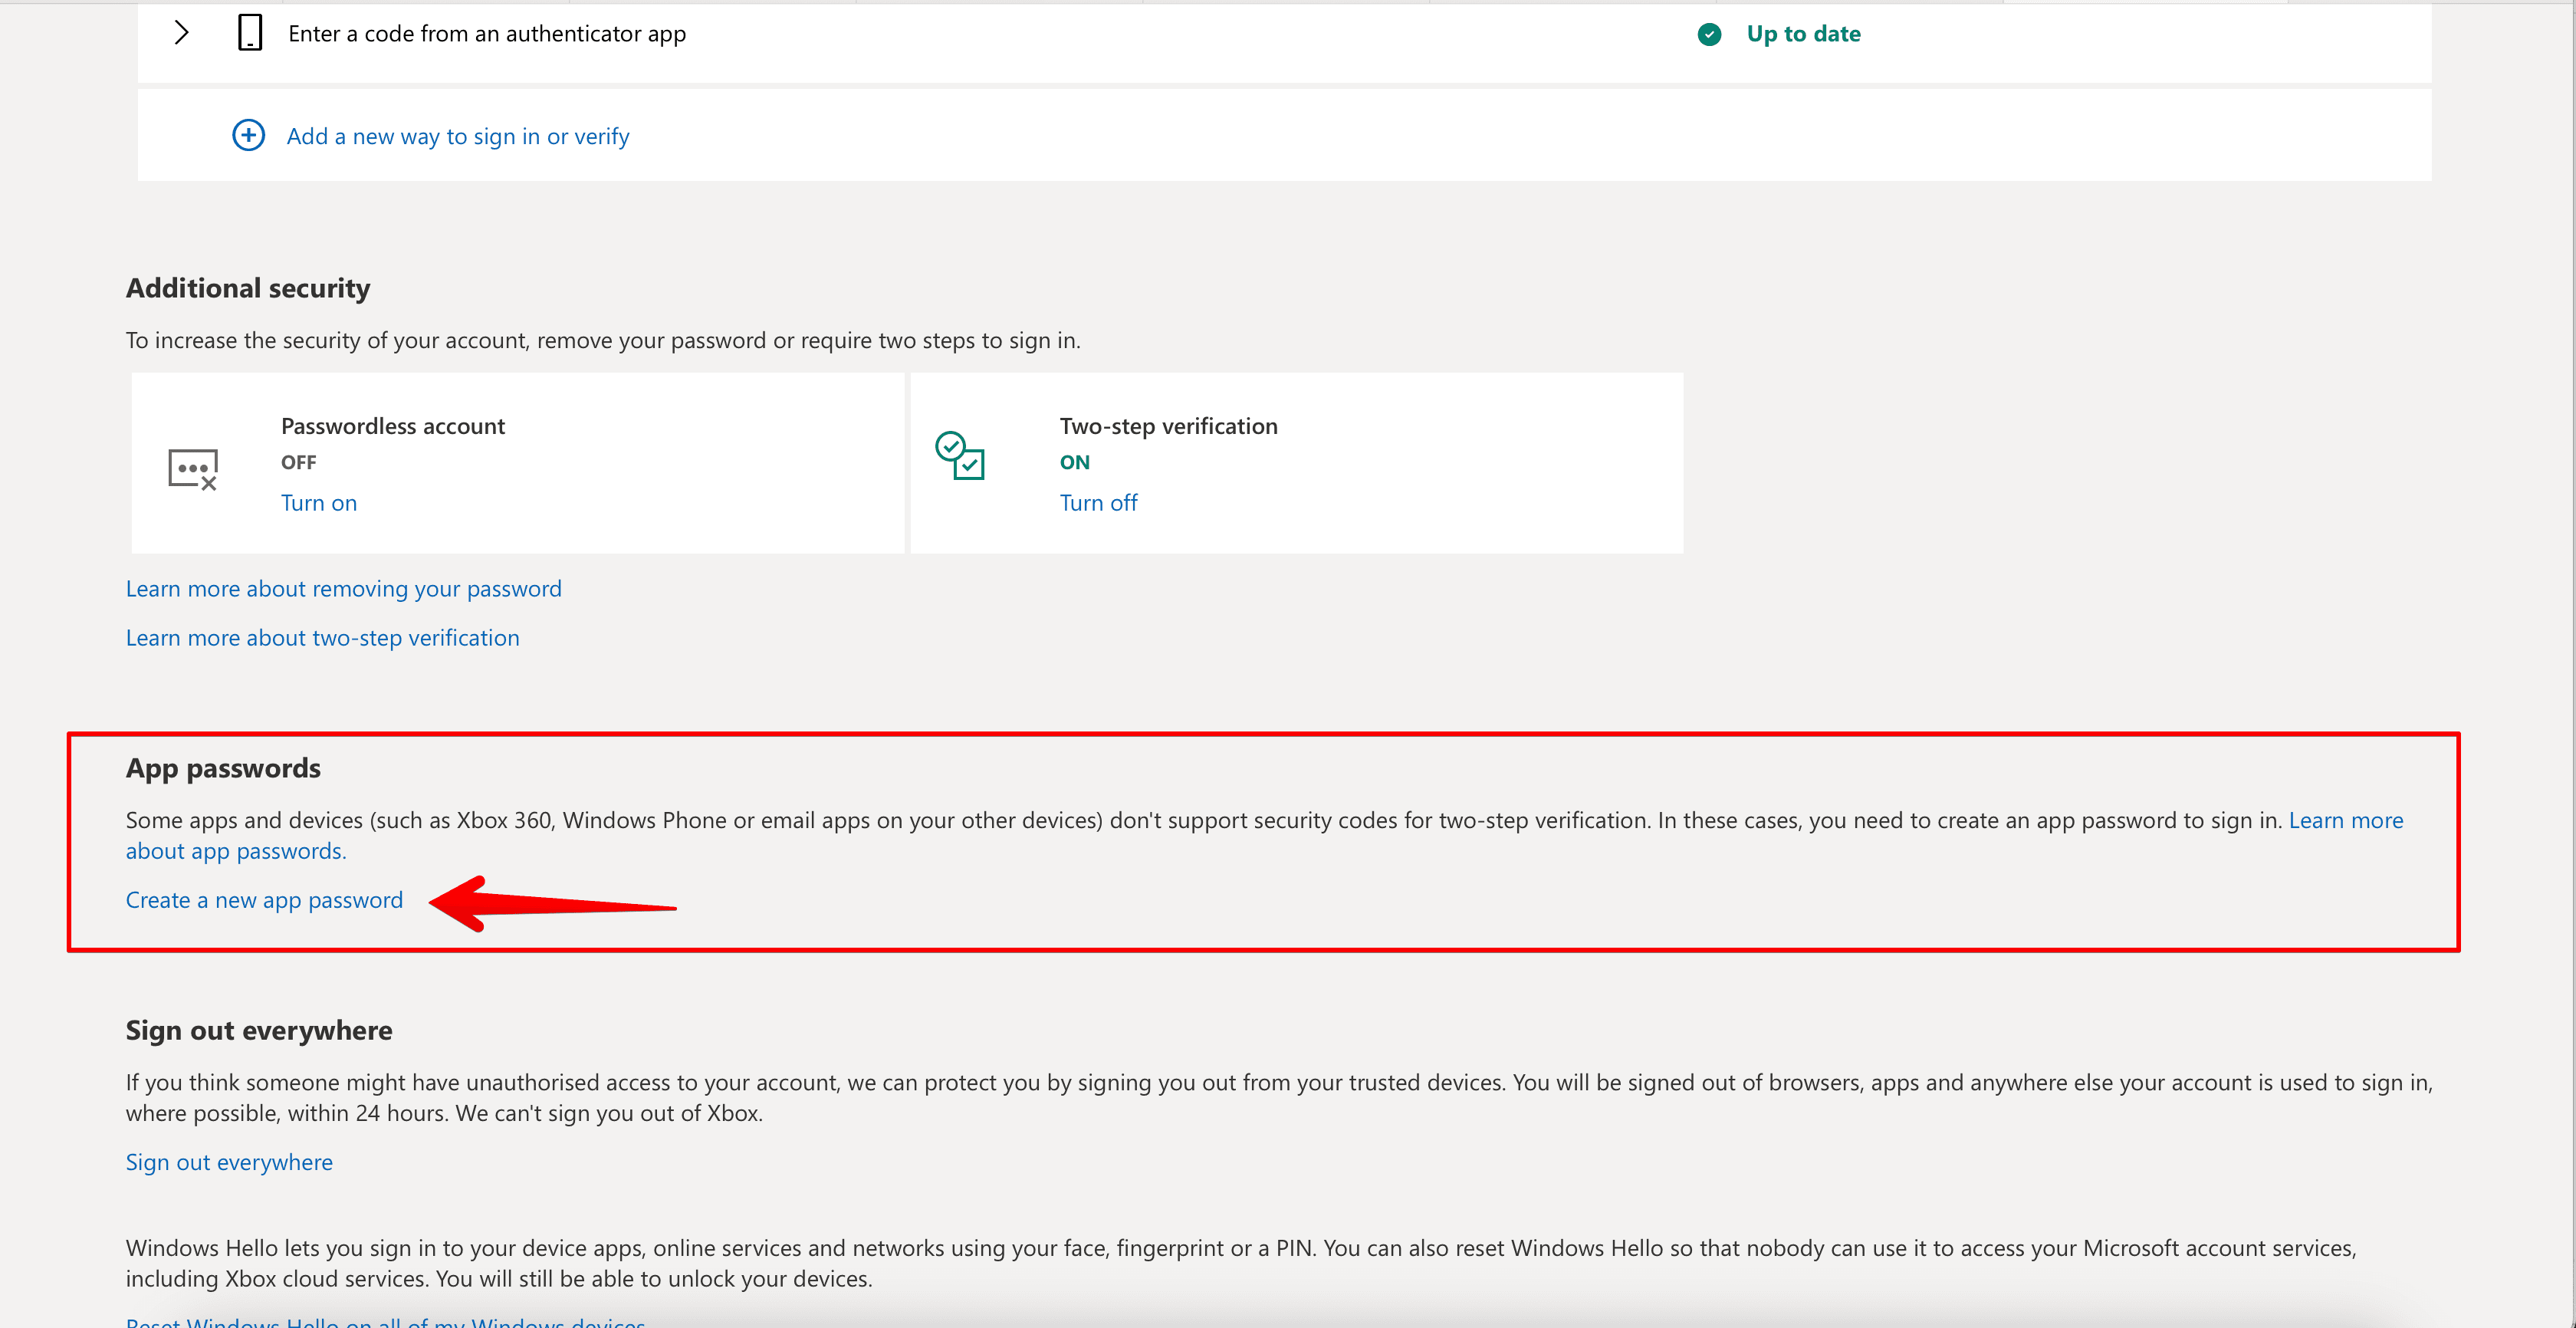2576x1328 pixels.
Task: Turn on passwordless account
Action: click(x=318, y=502)
